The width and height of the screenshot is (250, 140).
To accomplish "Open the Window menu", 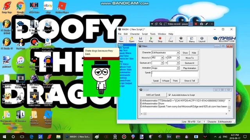I will click(162, 34).
